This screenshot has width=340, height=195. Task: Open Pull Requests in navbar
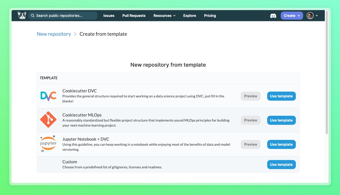click(x=134, y=16)
